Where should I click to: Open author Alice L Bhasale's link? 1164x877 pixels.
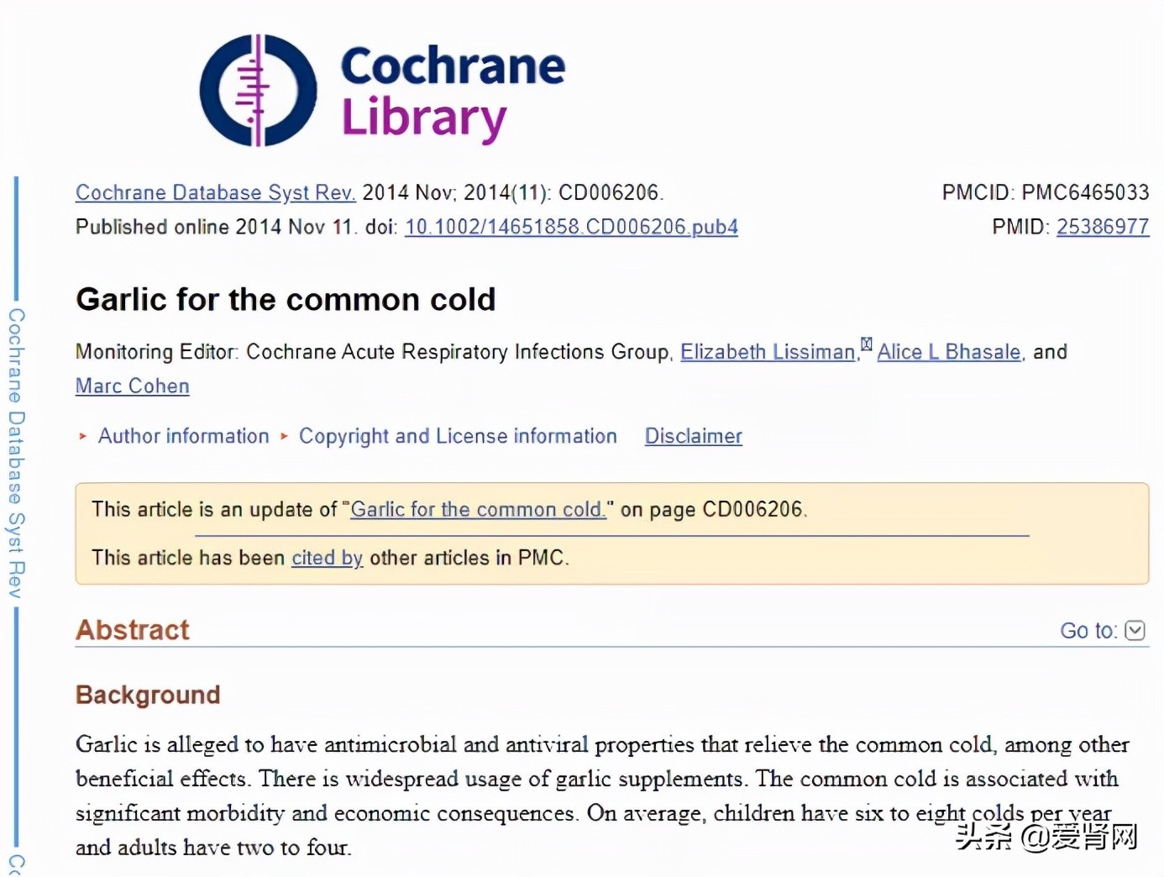coord(949,352)
